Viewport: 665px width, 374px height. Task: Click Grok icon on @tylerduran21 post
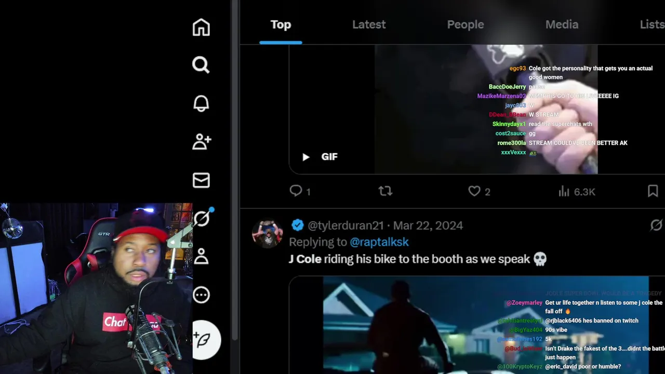pyautogui.click(x=656, y=225)
